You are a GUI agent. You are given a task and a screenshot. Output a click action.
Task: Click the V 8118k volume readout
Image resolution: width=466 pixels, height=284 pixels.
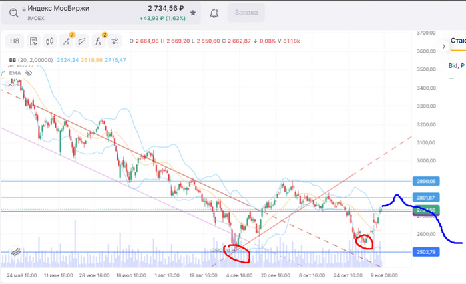[x=288, y=41]
